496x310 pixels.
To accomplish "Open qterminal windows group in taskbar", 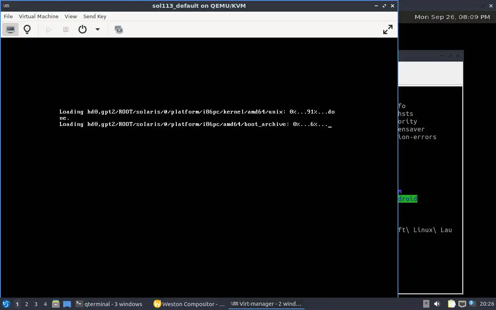I will [110, 304].
